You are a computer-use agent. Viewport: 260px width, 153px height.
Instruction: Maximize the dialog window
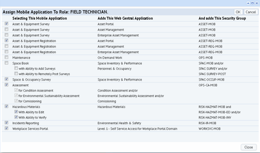252,3
